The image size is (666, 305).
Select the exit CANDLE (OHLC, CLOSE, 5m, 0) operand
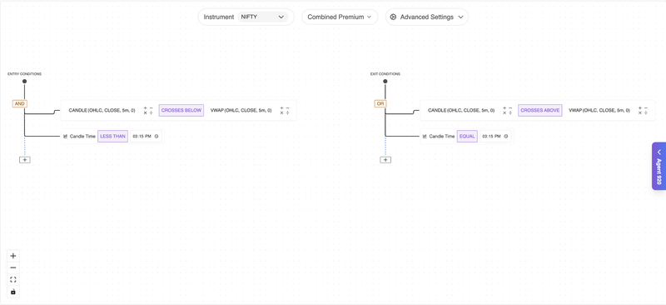[461, 111]
